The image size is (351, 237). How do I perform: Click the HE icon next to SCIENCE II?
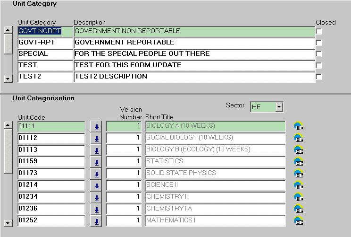(298, 185)
